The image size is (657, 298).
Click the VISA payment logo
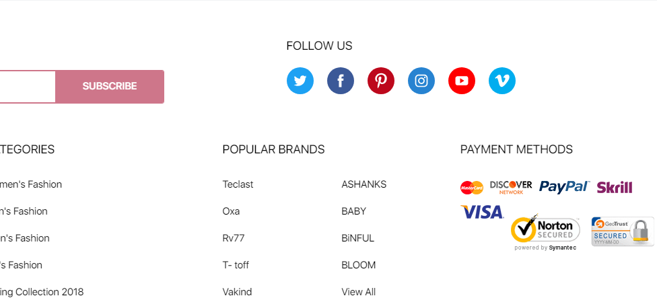pyautogui.click(x=482, y=213)
